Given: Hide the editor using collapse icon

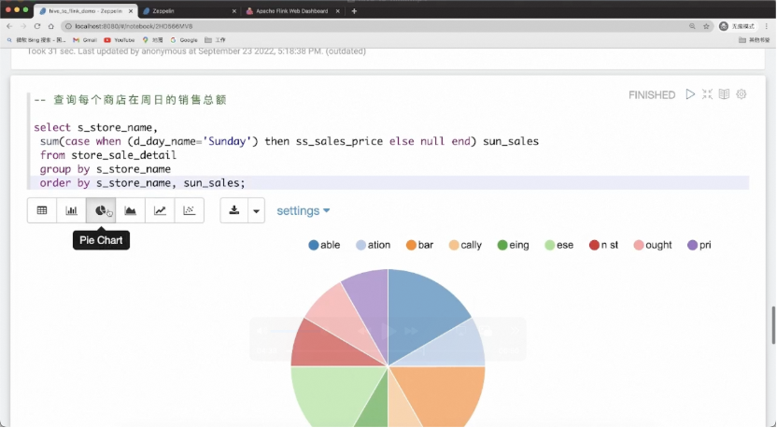Looking at the screenshot, I should (x=707, y=94).
